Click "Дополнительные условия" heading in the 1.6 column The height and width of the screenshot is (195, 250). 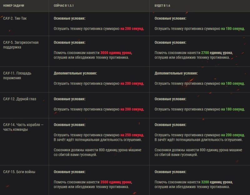coord(176,73)
